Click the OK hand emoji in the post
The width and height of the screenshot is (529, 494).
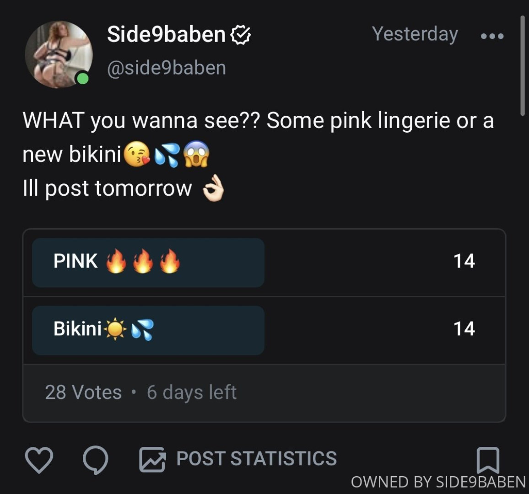click(x=213, y=189)
